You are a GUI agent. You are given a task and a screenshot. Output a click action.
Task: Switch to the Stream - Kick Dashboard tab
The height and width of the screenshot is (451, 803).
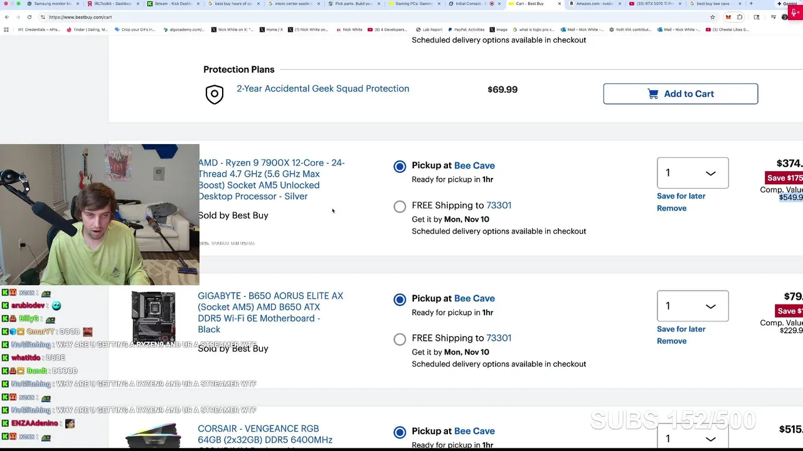coord(173,4)
